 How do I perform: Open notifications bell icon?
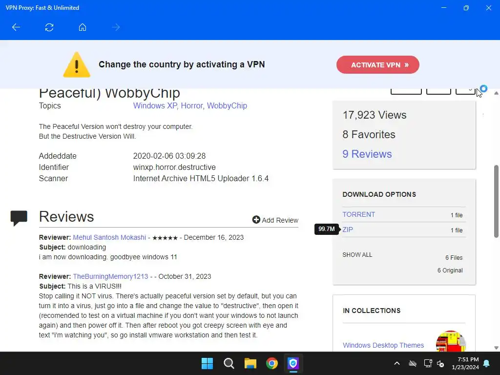(x=487, y=363)
